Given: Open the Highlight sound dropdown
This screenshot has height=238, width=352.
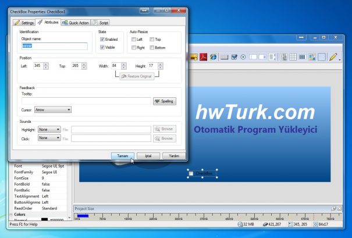Looking at the screenshot, I should pyautogui.click(x=49, y=129).
